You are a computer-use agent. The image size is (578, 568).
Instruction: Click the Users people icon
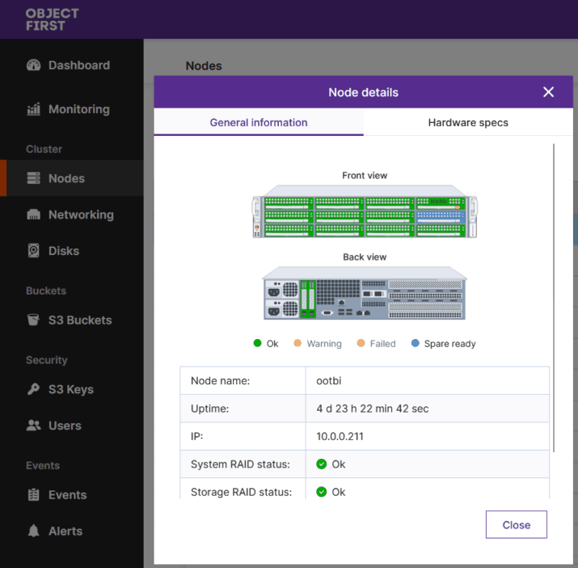[x=33, y=425]
